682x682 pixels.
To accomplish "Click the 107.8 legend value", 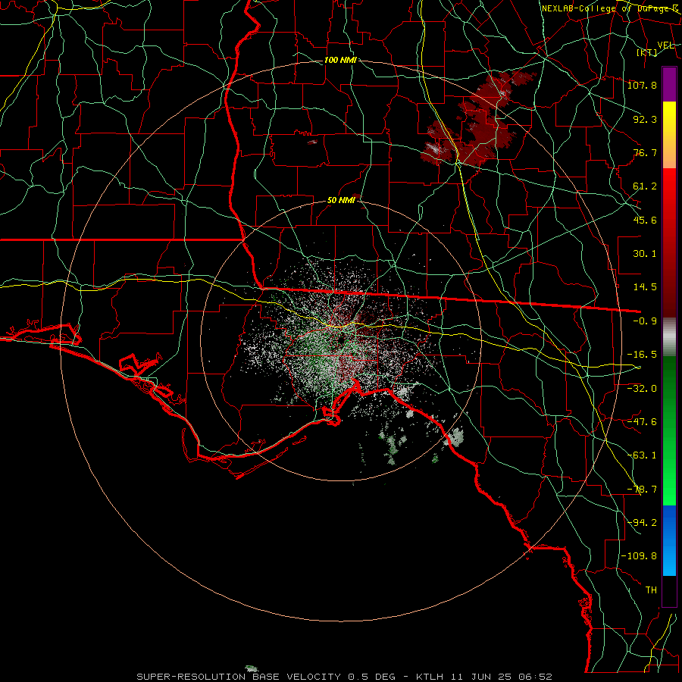I will [x=642, y=85].
